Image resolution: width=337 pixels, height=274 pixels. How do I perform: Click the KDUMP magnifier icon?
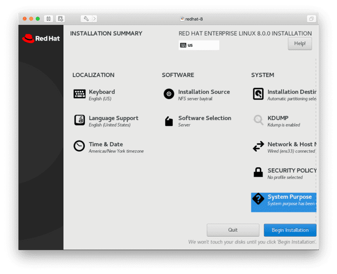coord(258,120)
